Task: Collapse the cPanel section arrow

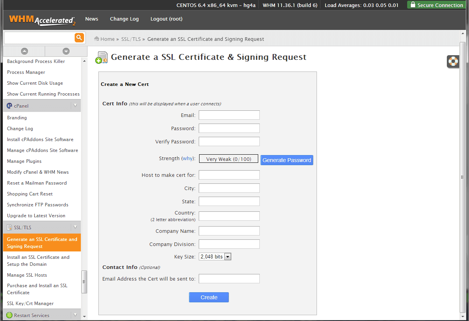Action: [75, 106]
